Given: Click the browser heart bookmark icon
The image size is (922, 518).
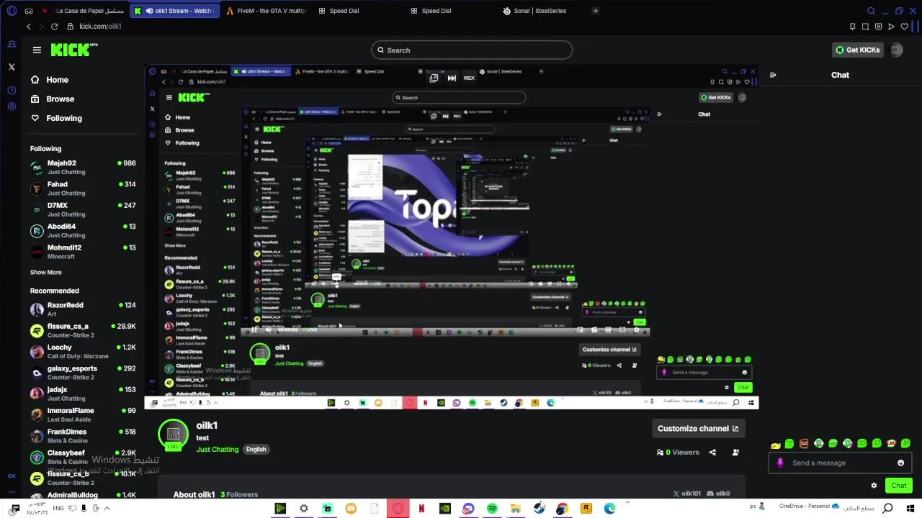Looking at the screenshot, I should pyautogui.click(x=904, y=27).
